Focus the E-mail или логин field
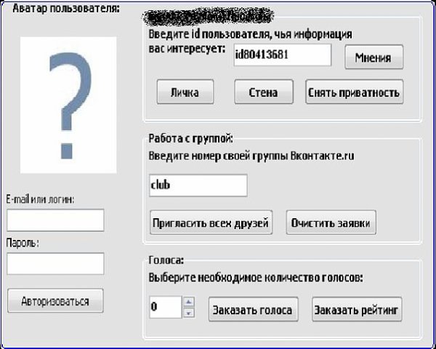This screenshot has width=436, height=349. pyautogui.click(x=55, y=220)
